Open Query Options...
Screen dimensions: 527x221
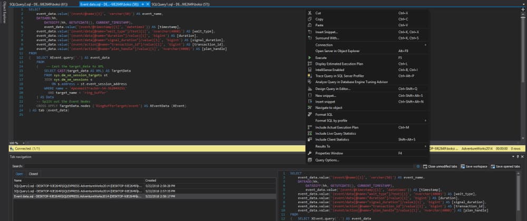pos(367,160)
